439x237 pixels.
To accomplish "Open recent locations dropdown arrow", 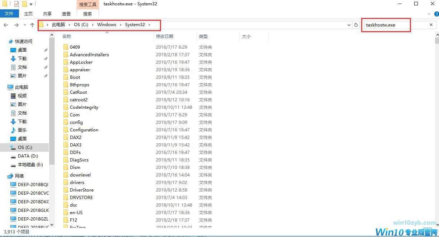I will 25,25.
